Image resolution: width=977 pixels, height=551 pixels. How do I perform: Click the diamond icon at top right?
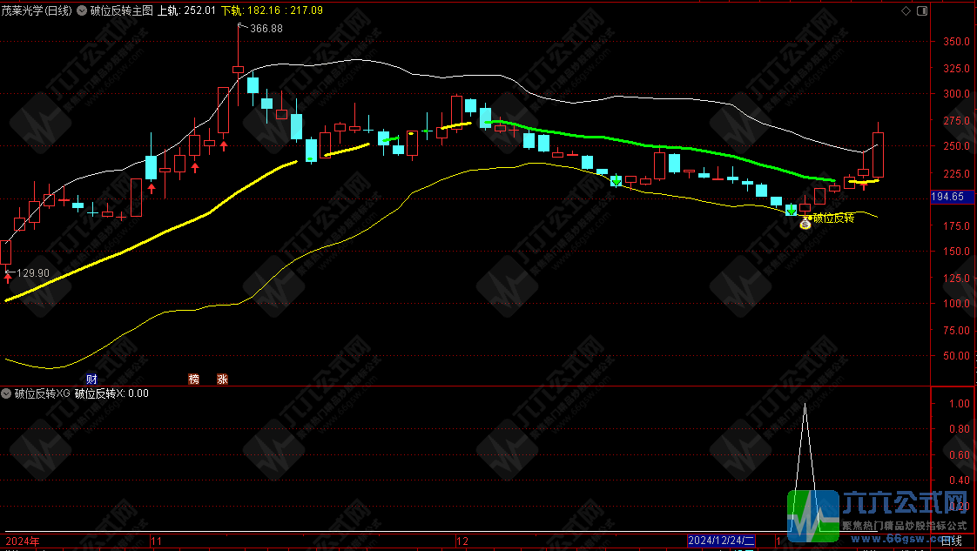(906, 10)
